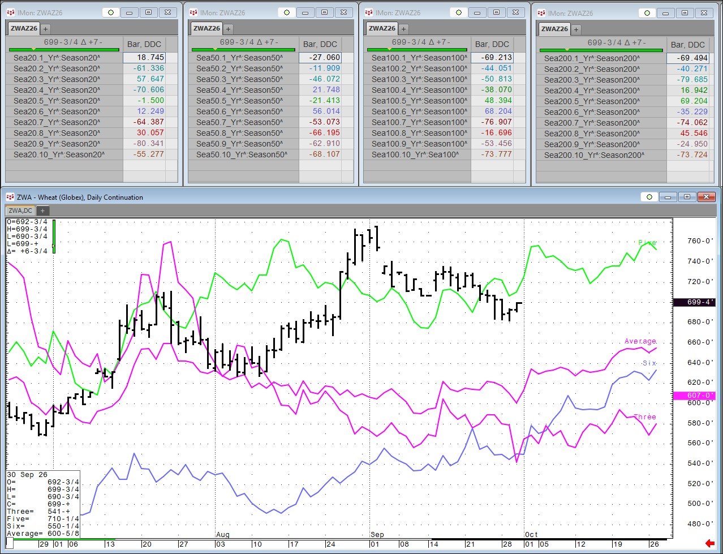Click the CQG icon in the Season200 IMon title bar
Image resolution: width=723 pixels, height=554 pixels.
[541, 13]
